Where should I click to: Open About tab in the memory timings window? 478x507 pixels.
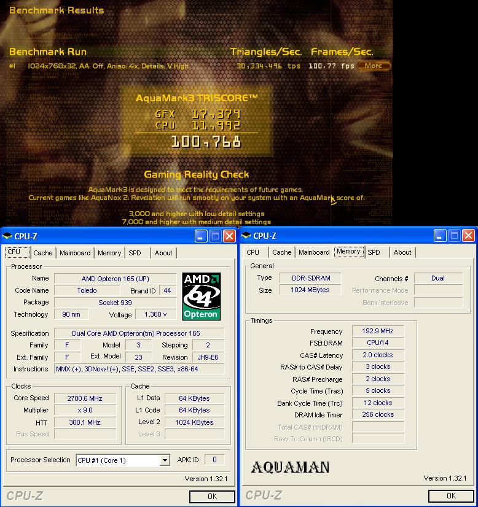(x=402, y=252)
